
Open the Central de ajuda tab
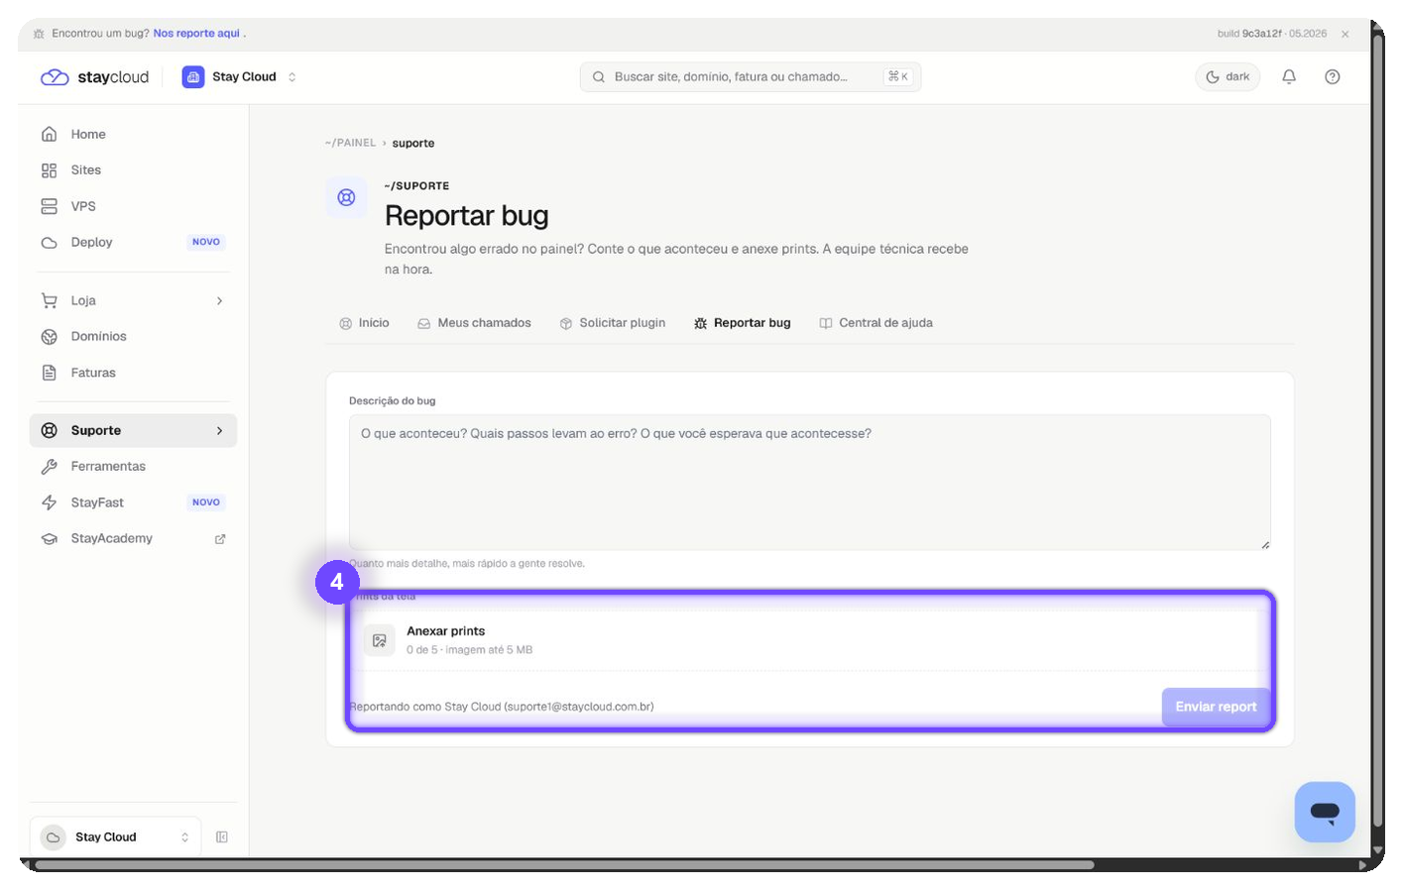coord(876,323)
